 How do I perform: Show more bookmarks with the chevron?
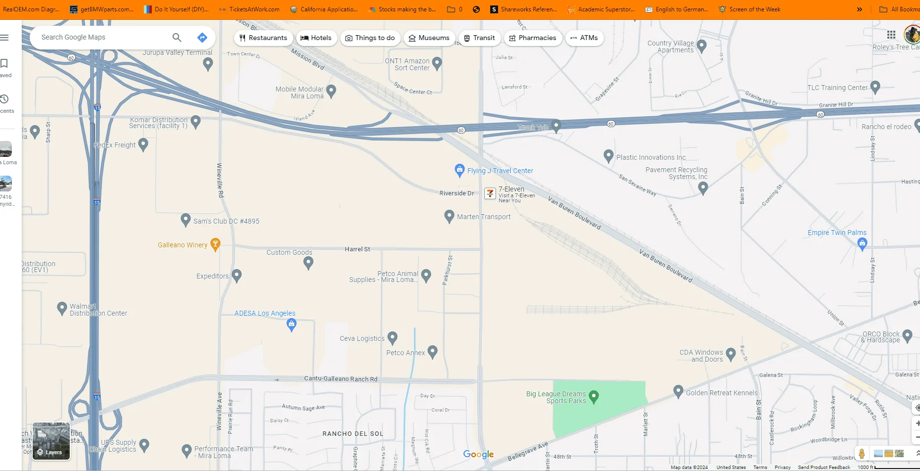click(860, 9)
